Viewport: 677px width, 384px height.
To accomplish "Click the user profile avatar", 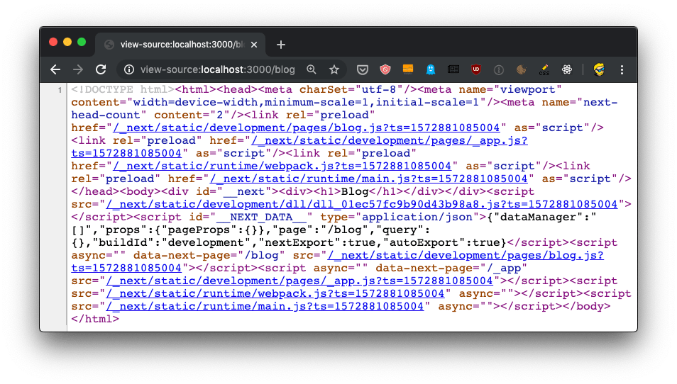I will (x=598, y=69).
